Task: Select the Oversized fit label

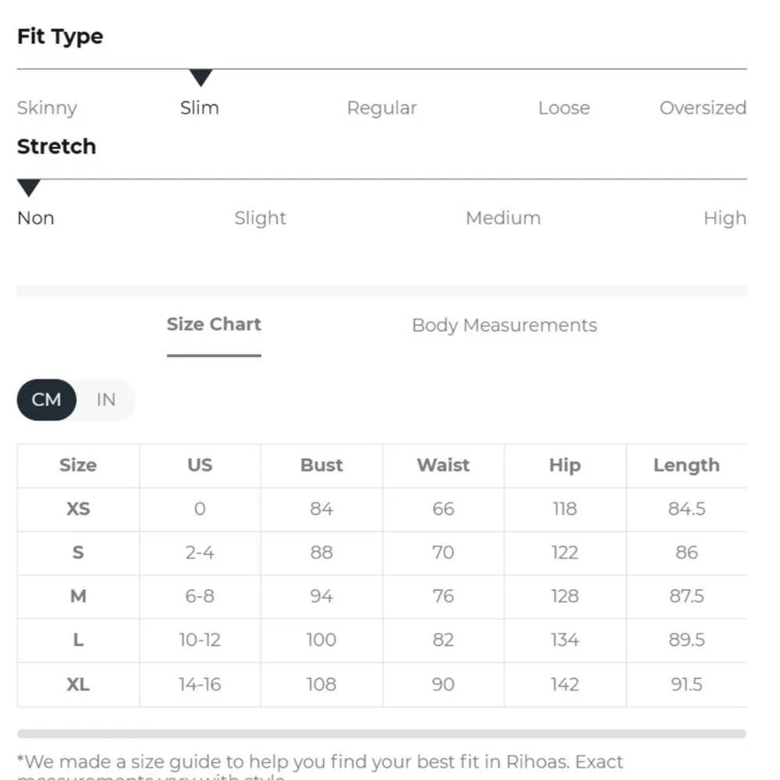Action: (x=702, y=108)
